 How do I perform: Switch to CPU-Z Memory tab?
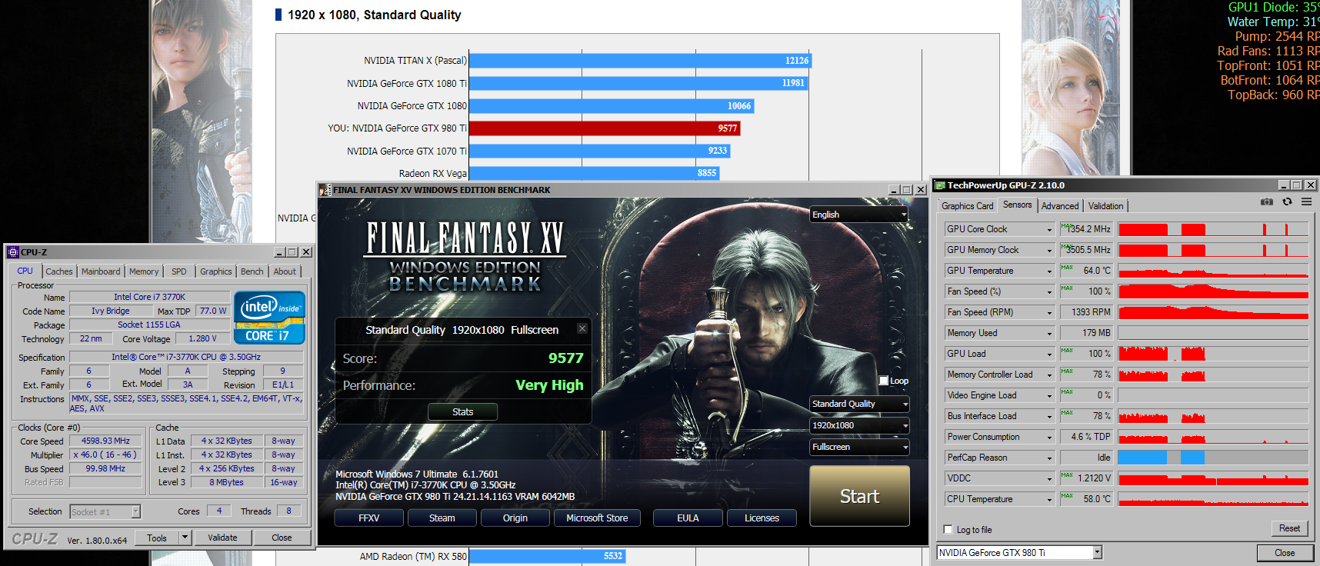coord(144,271)
